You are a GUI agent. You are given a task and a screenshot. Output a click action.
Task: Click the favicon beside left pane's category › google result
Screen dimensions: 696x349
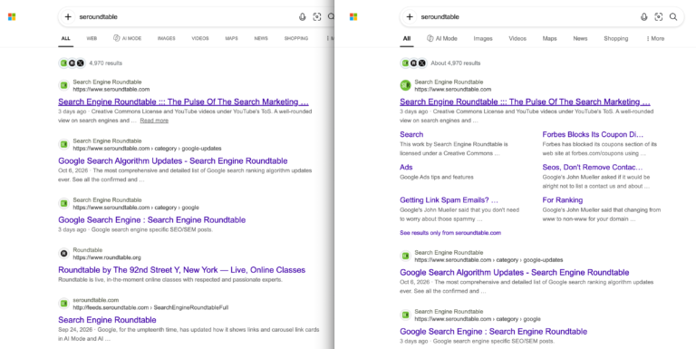coord(64,203)
